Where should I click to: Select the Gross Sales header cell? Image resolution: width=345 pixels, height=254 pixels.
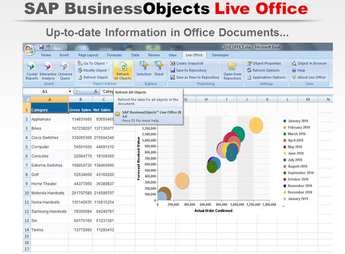(81, 108)
